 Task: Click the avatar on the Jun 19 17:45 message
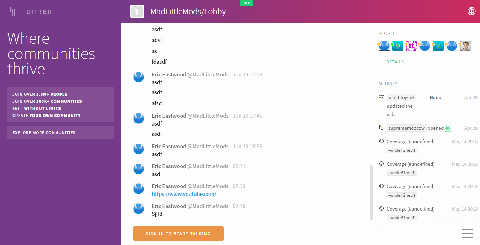pos(139,118)
